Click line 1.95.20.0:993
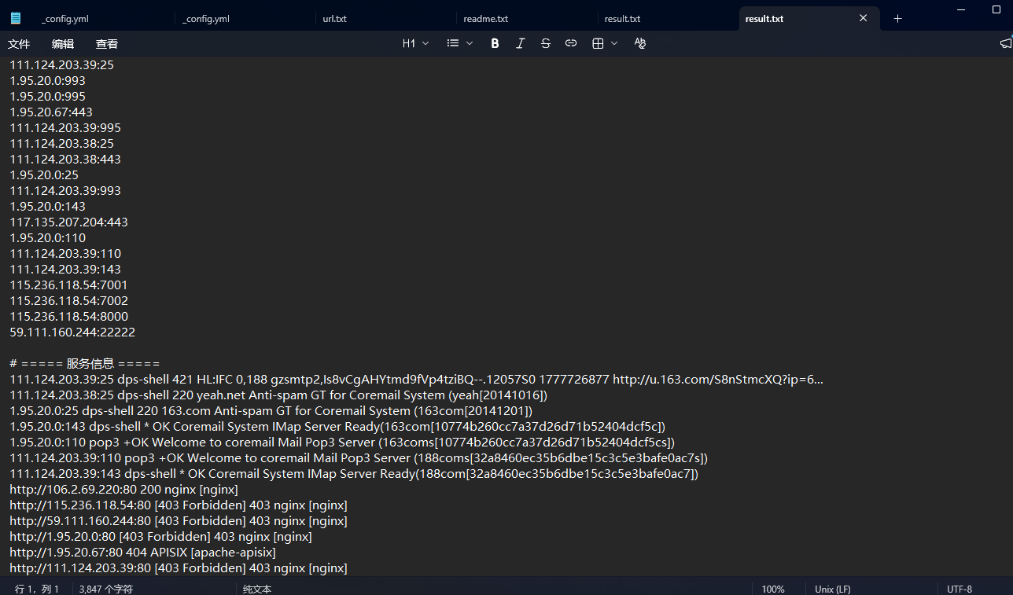The width and height of the screenshot is (1013, 595). click(48, 81)
